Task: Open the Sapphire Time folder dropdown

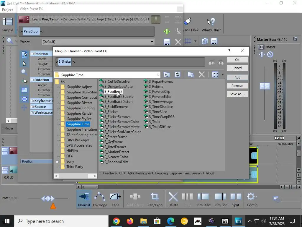Action: pyautogui.click(x=158, y=75)
